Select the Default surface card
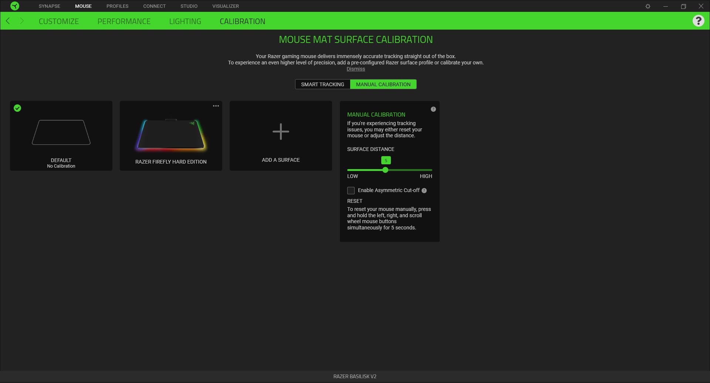Screen dimensions: 710x383 tap(61, 136)
